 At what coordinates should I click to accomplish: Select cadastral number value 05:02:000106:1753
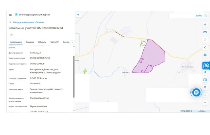tap(40, 58)
